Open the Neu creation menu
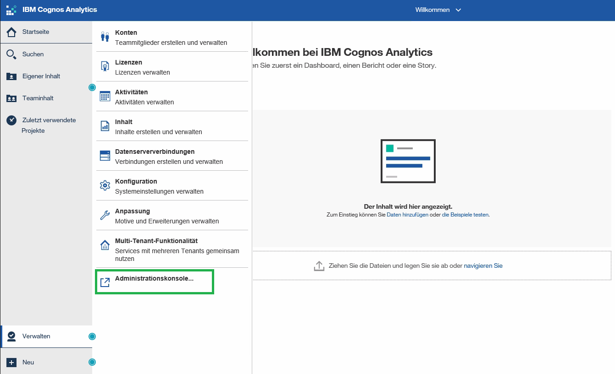Image resolution: width=615 pixels, height=374 pixels. point(28,362)
